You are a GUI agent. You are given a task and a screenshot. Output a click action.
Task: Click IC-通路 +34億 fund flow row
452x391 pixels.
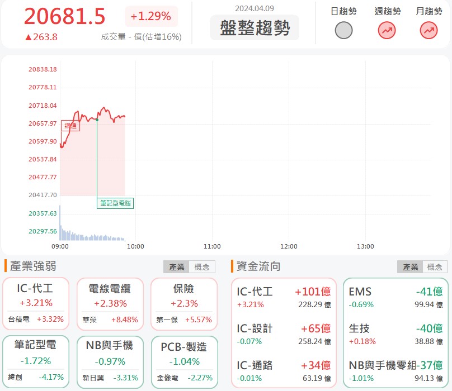pos(284,371)
